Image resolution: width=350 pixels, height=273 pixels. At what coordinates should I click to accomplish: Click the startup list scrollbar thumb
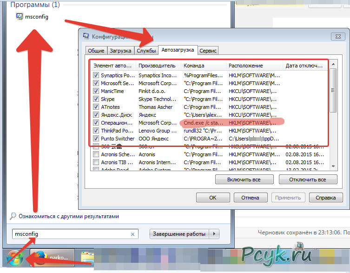[333, 91]
